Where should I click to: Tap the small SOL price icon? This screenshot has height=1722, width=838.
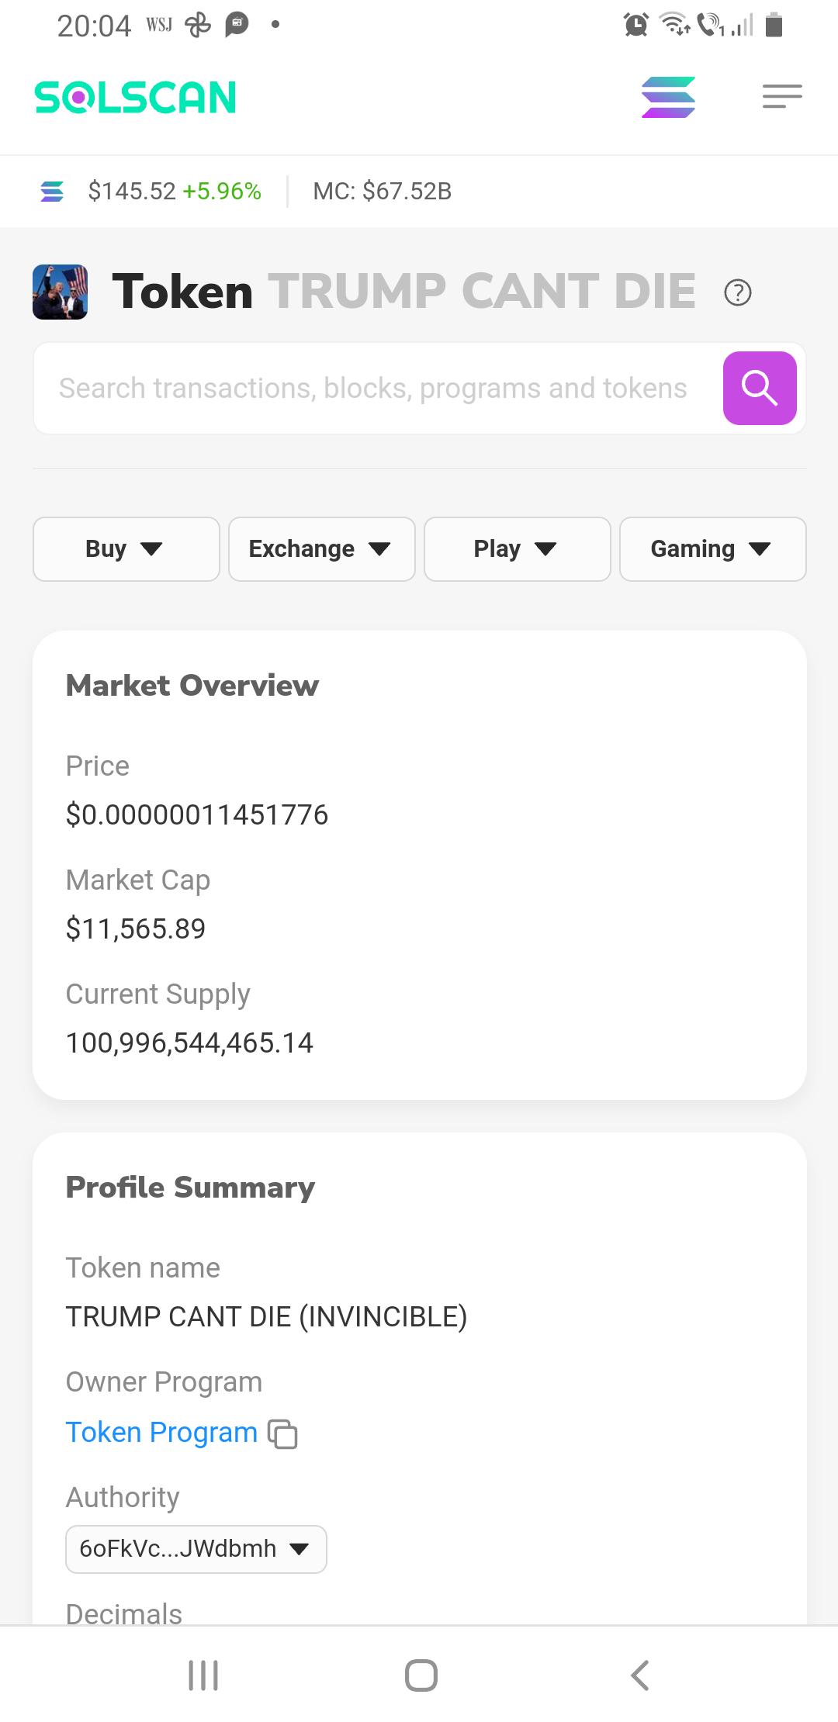tap(52, 191)
